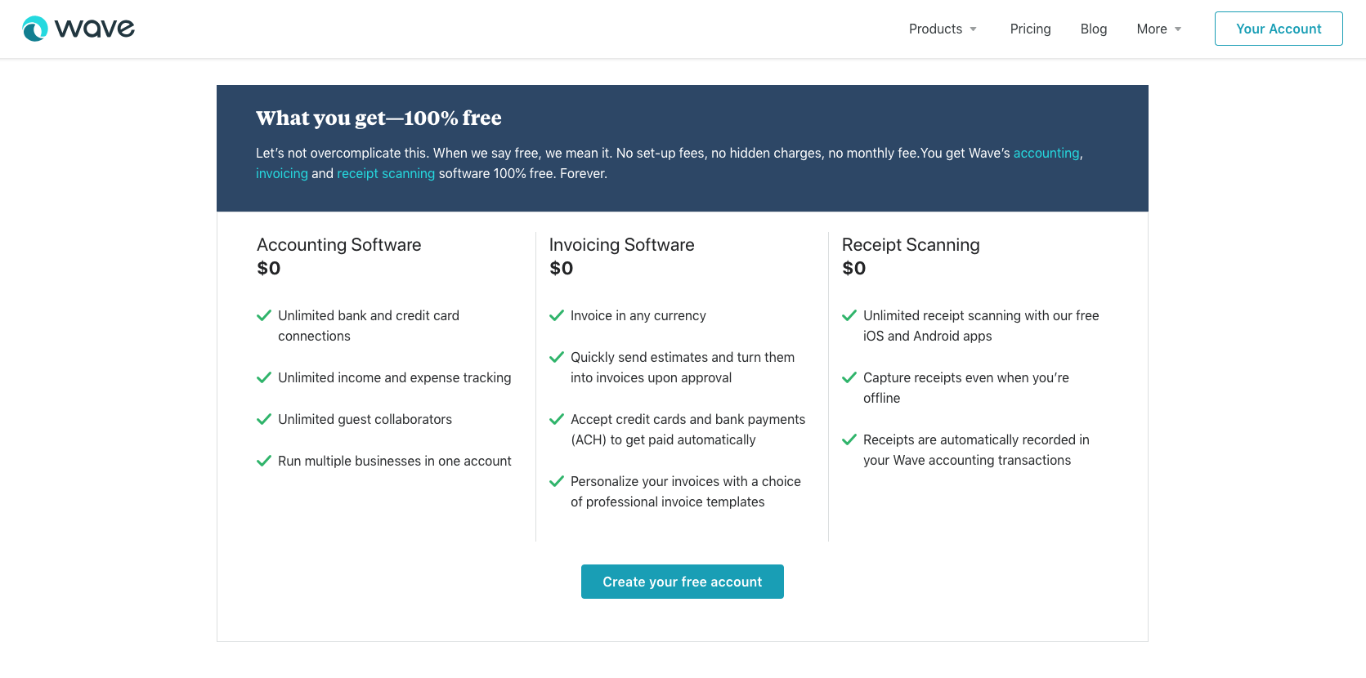Click checkmark beside Unlimited guest collaborators
This screenshot has height=678, width=1366.
click(x=264, y=419)
